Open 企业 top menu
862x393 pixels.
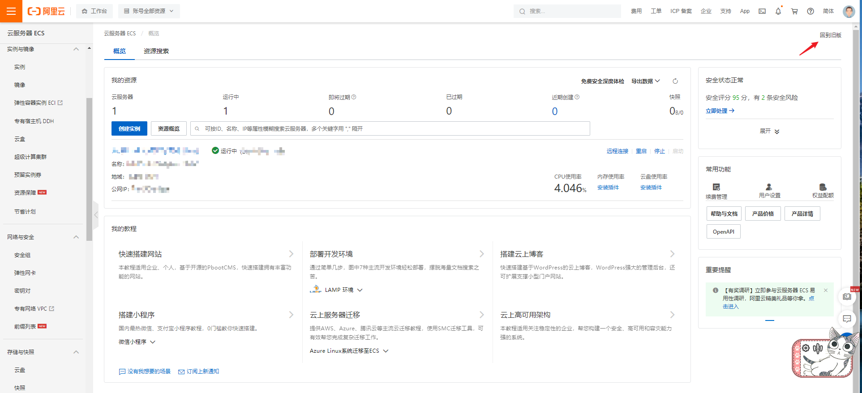tap(706, 11)
